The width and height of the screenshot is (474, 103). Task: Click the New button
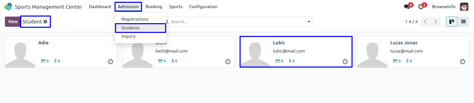[x=13, y=22]
